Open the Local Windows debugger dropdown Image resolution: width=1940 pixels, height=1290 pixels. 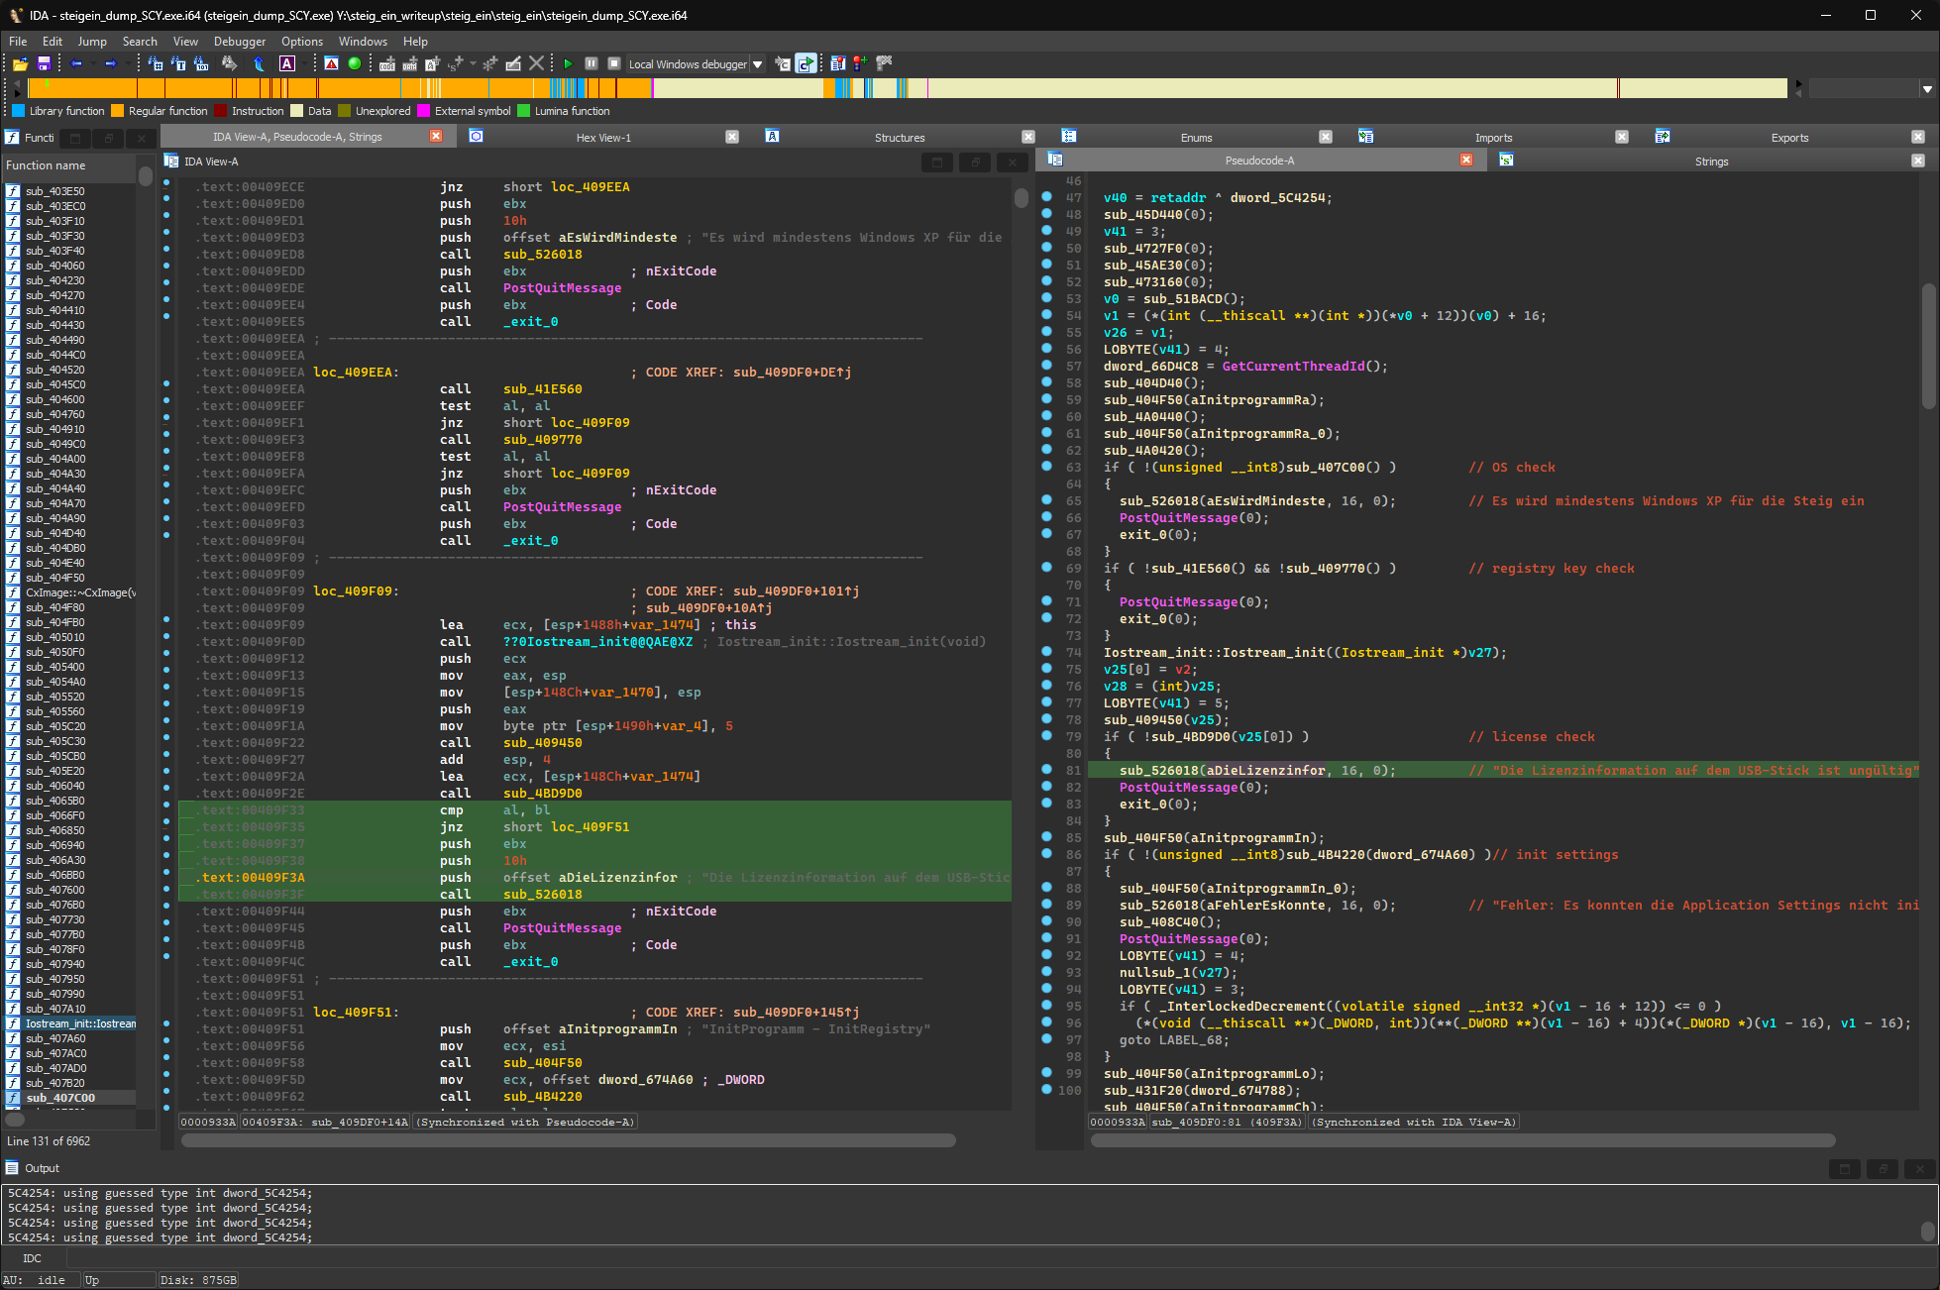758,64
